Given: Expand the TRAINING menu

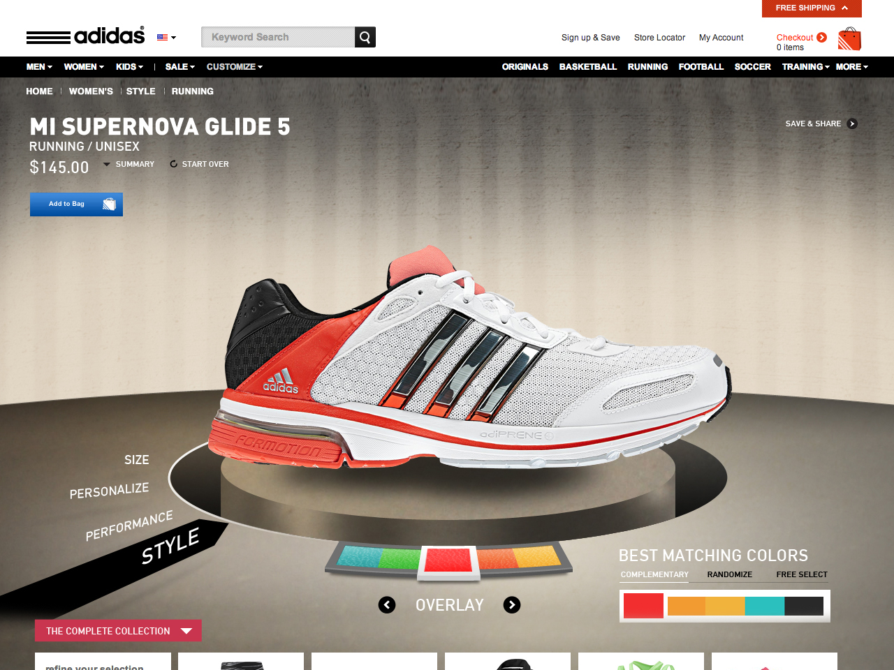Looking at the screenshot, I should tap(805, 67).
